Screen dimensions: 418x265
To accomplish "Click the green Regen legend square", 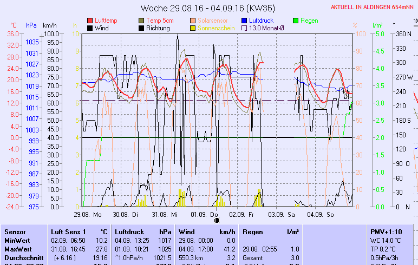I will click(x=296, y=21).
